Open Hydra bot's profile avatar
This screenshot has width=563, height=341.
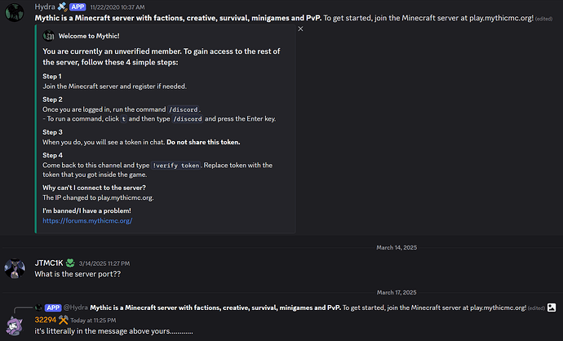(15, 12)
